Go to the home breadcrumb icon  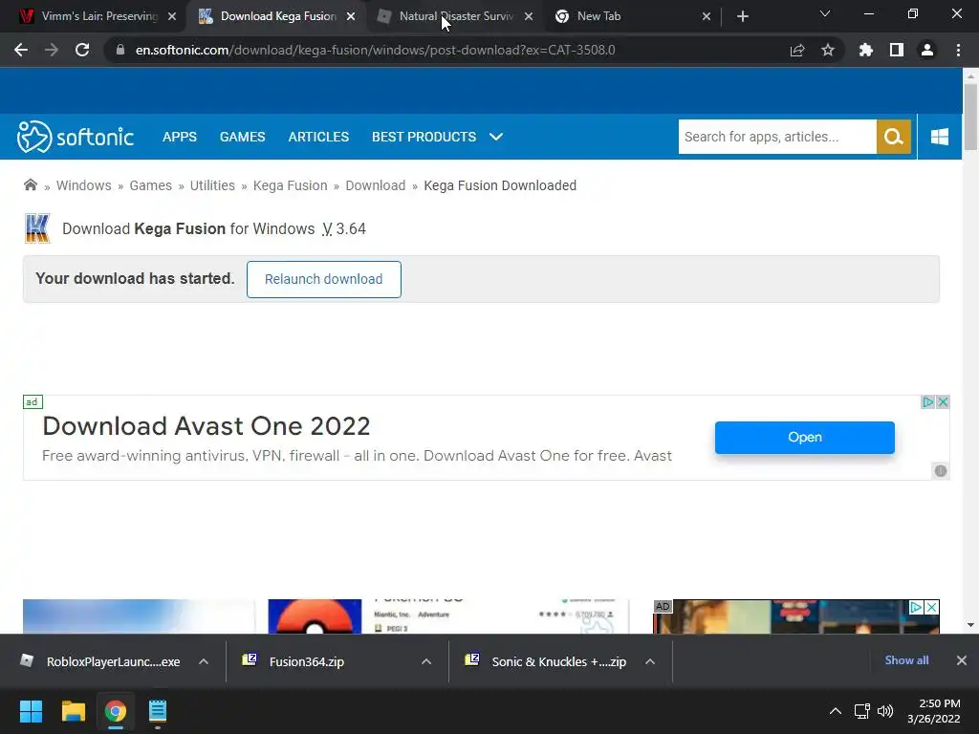click(30, 184)
